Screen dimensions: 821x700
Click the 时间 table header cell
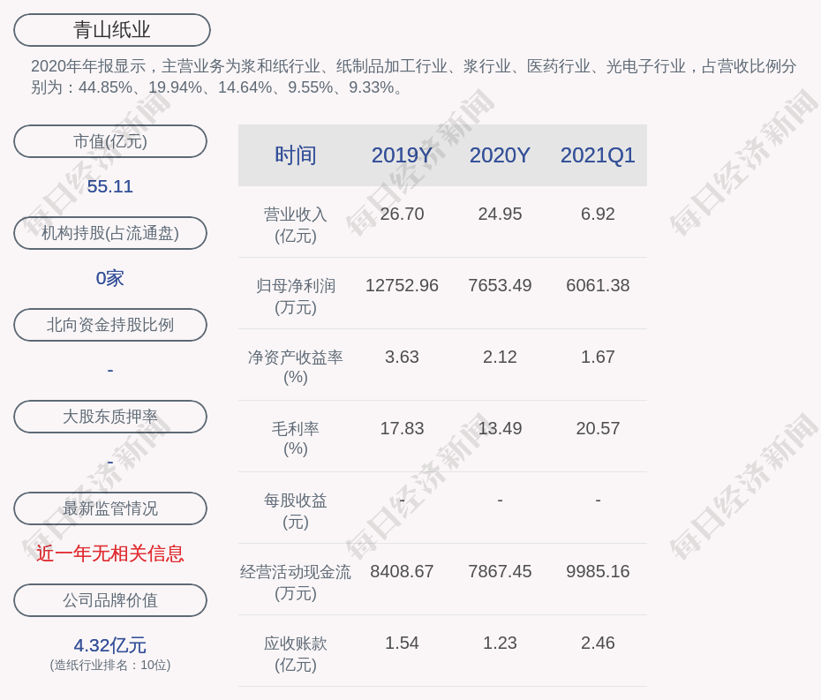(x=296, y=155)
